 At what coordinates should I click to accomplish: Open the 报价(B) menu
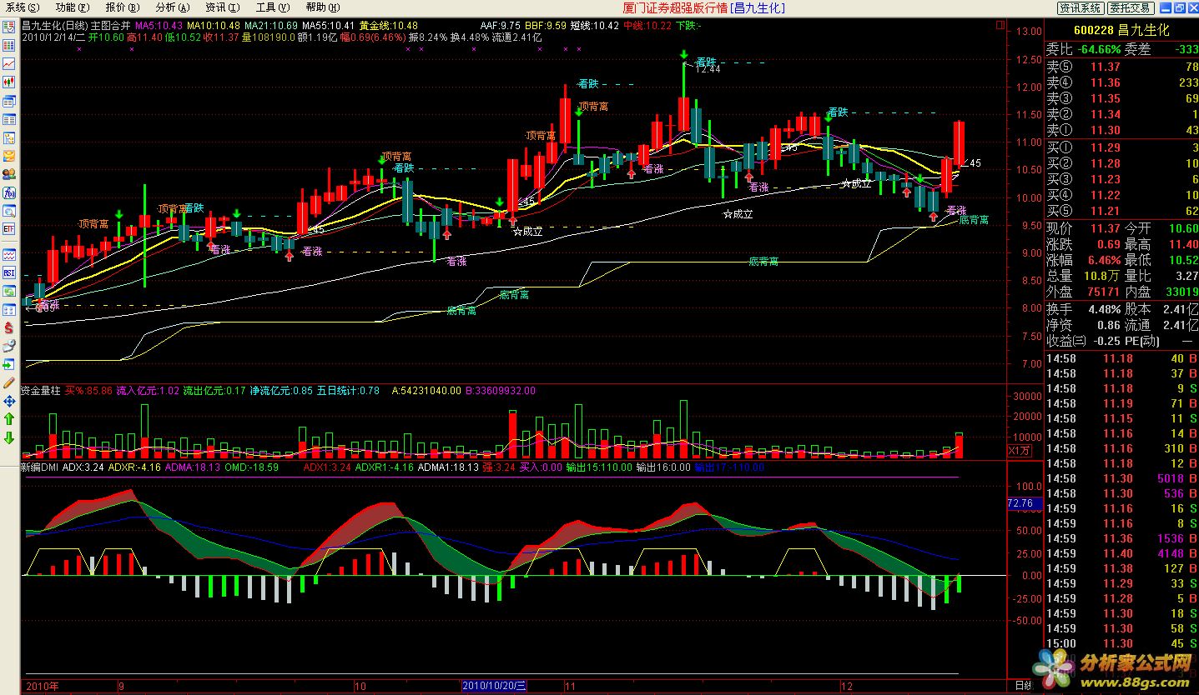[122, 7]
